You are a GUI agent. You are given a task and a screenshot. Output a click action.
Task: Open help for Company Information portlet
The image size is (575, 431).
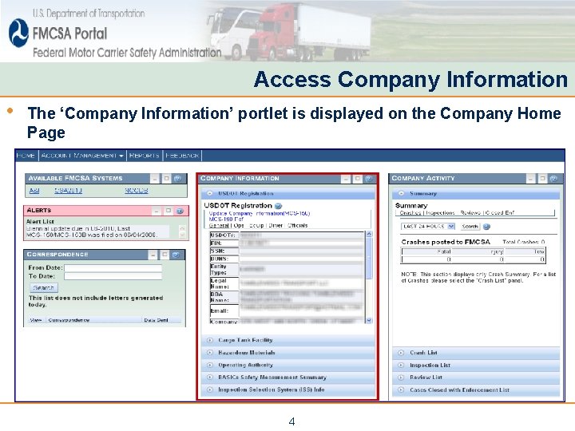point(368,179)
